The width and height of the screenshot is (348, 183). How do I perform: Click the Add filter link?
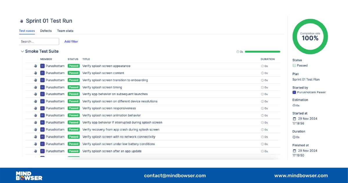tap(71, 41)
